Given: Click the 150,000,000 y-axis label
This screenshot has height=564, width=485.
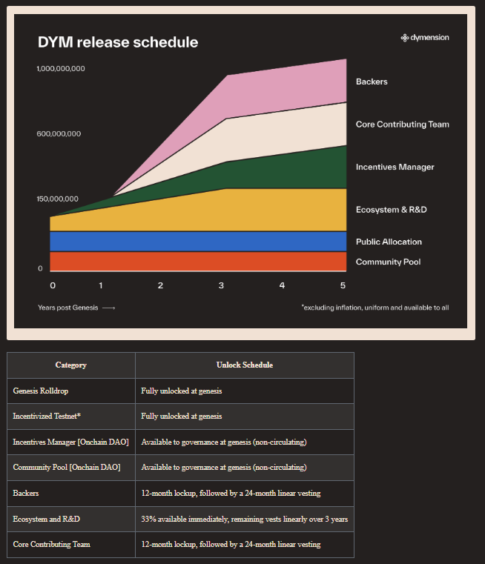Looking at the screenshot, I should [57, 199].
